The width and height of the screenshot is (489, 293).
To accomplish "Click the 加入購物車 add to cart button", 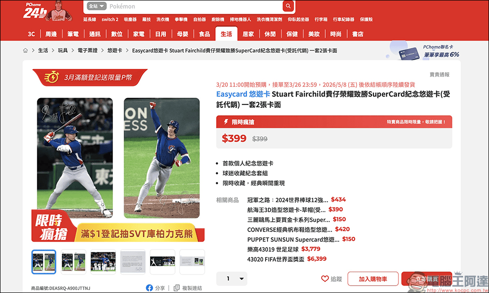I will [x=373, y=278].
